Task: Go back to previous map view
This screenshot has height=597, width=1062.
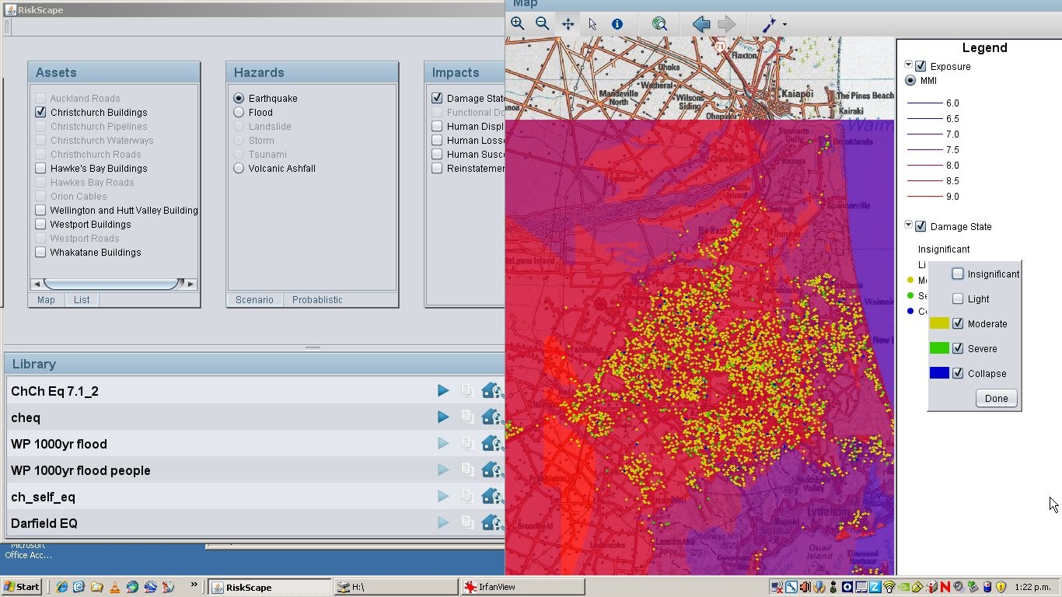Action: tap(701, 24)
